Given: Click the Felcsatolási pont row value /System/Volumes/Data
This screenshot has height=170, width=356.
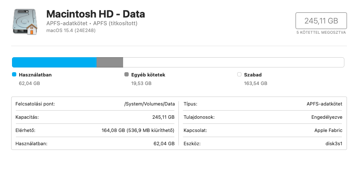Looking at the screenshot, I should click(x=150, y=104).
